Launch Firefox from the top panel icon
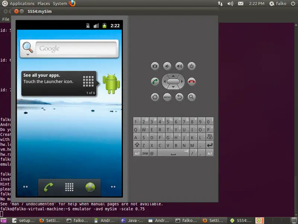The height and width of the screenshot is (224, 298). (x=72, y=3)
